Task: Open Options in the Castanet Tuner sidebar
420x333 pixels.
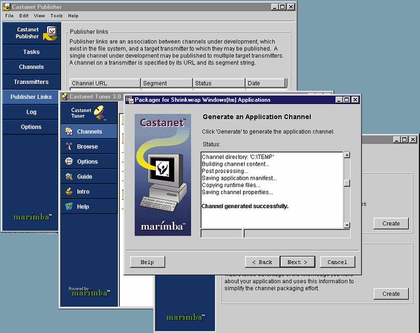Action: click(89, 161)
